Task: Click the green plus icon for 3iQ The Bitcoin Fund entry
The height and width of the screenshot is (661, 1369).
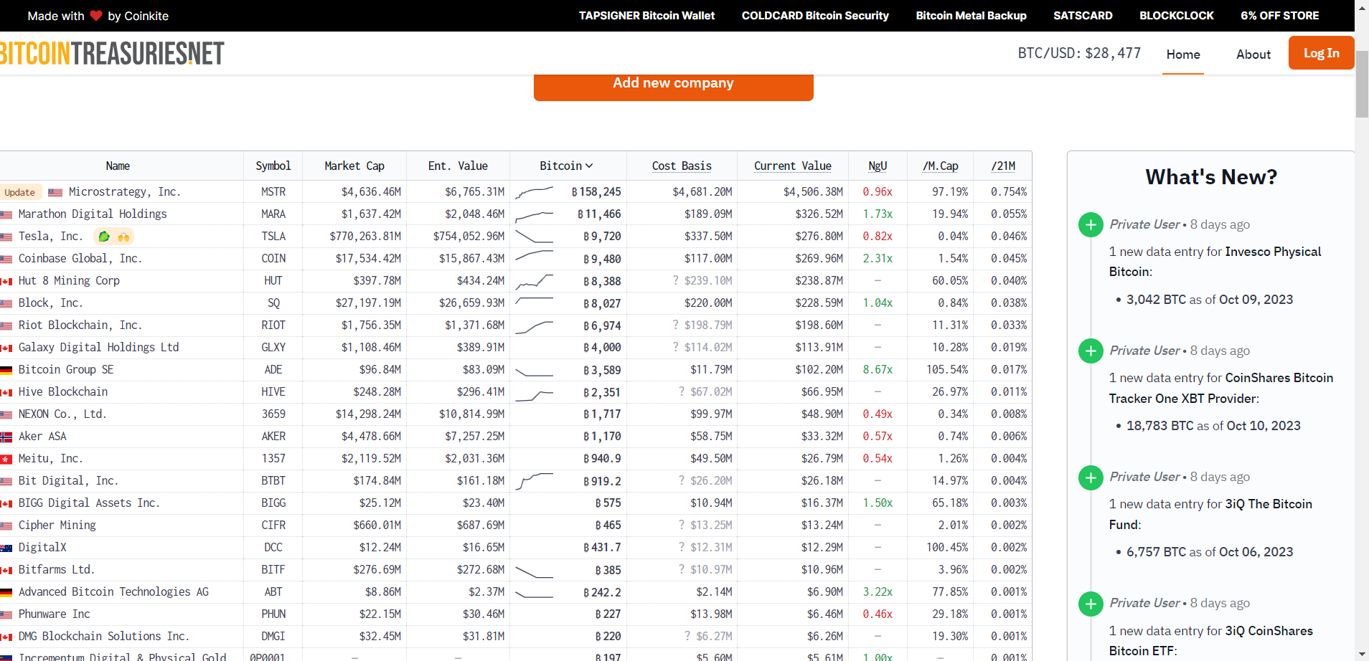Action: pos(1091,477)
